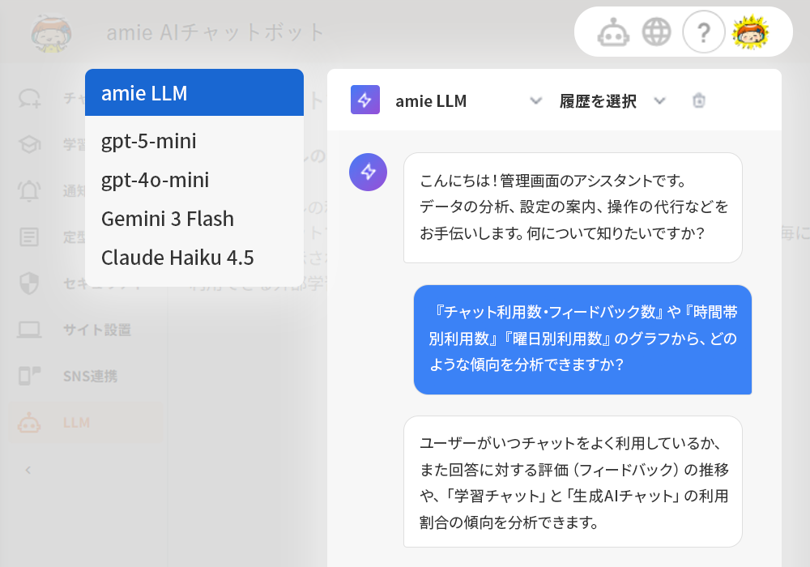Image resolution: width=810 pixels, height=567 pixels.
Task: Open the notification bell icon
Action: pos(29,190)
